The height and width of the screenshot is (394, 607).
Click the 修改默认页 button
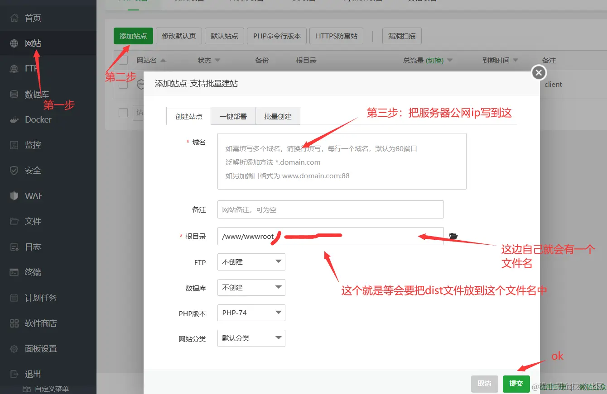[x=179, y=36]
